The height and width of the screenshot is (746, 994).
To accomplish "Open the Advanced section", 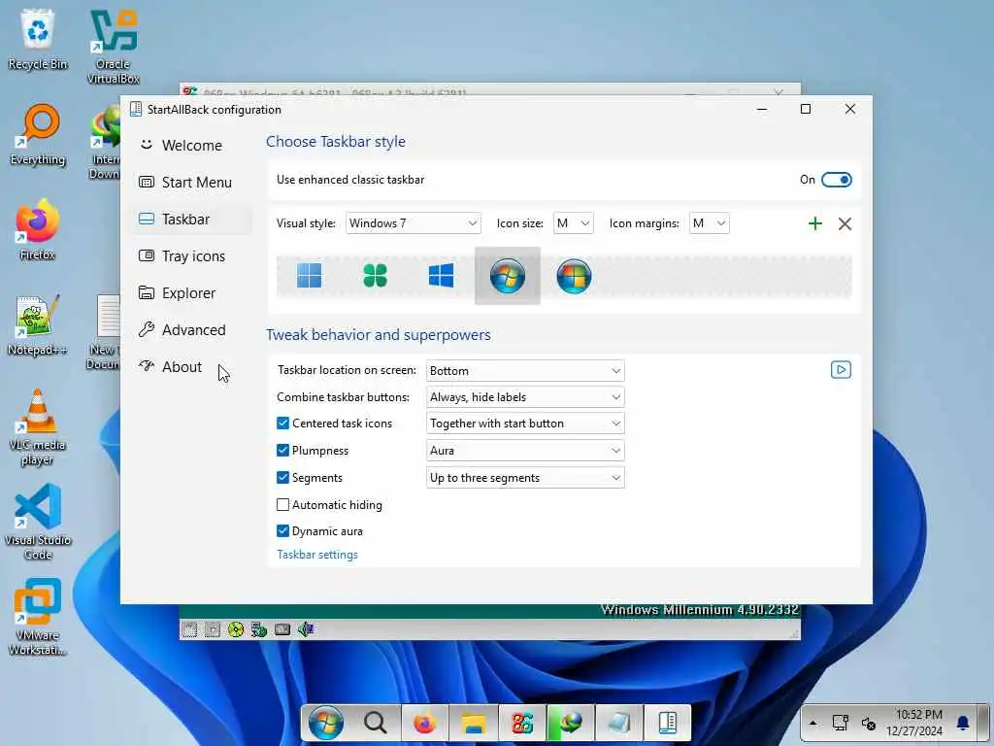I will click(x=191, y=330).
